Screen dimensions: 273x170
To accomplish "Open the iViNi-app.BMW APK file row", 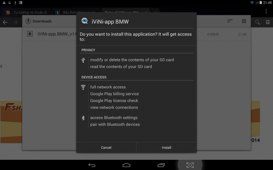I will [136, 34].
